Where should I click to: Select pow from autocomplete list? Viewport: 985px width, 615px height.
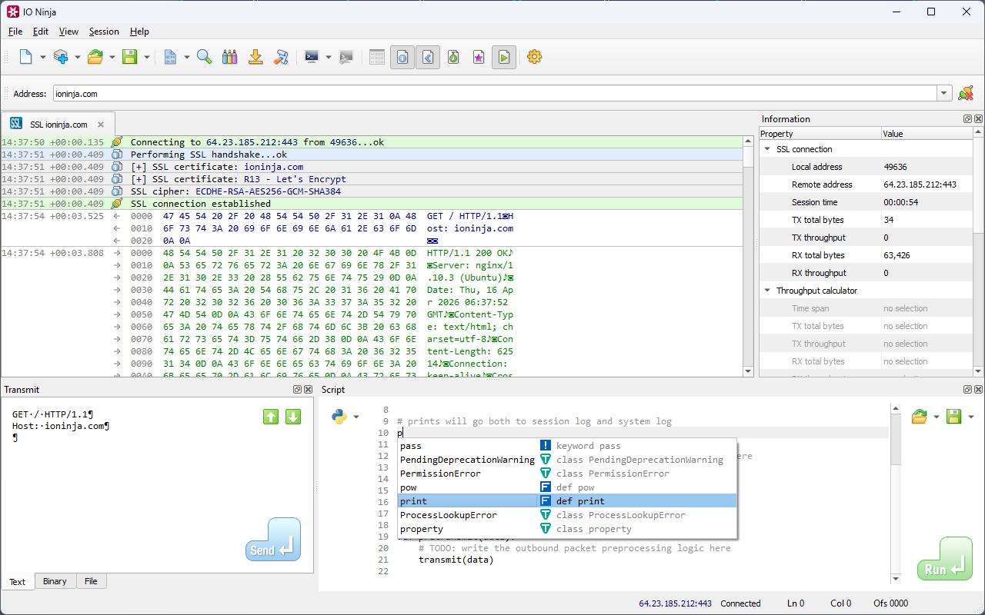click(x=409, y=487)
